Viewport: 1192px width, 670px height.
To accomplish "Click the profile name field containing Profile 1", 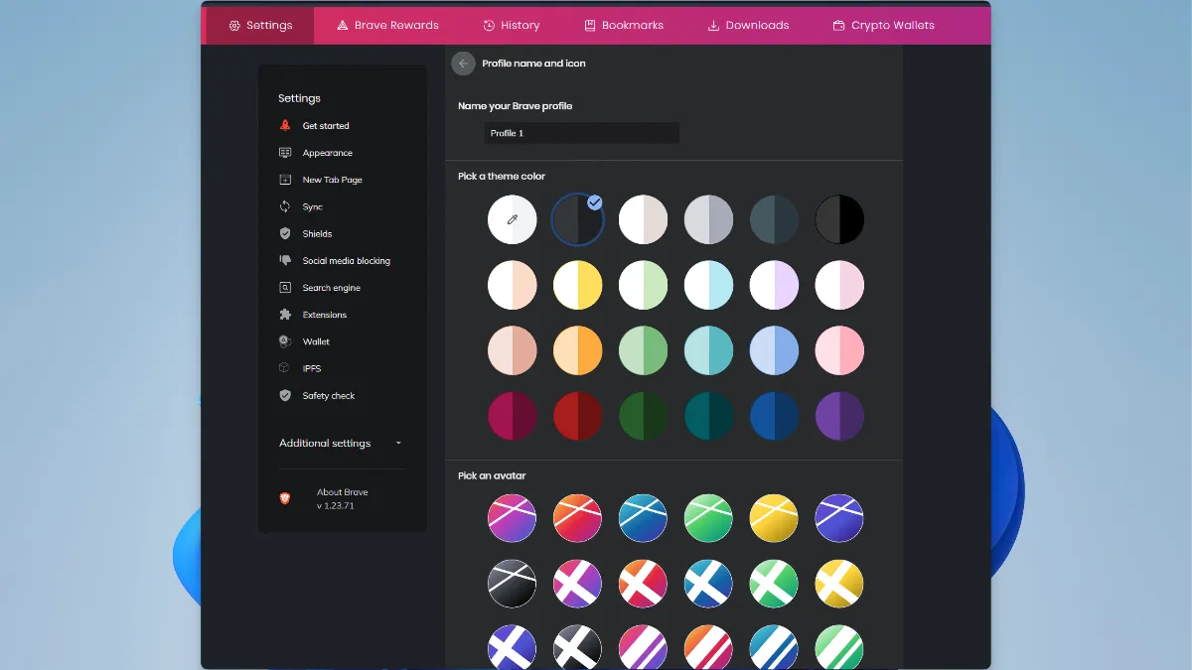I will point(582,133).
